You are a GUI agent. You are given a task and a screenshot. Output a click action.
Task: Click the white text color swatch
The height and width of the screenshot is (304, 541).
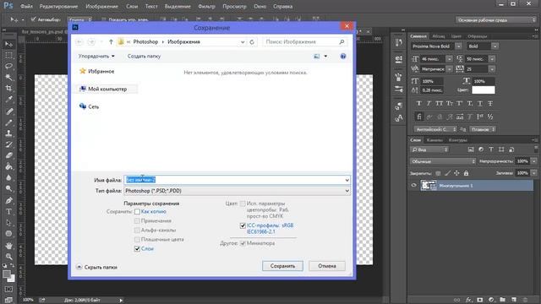click(x=483, y=90)
